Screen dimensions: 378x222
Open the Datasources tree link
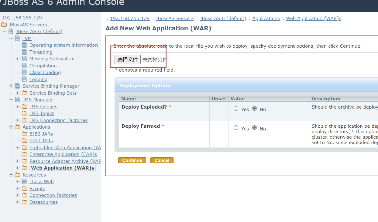coord(43,202)
